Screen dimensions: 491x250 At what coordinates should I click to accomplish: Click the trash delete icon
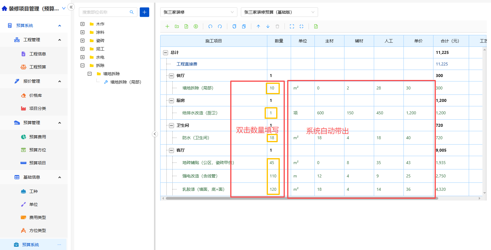click(277, 26)
